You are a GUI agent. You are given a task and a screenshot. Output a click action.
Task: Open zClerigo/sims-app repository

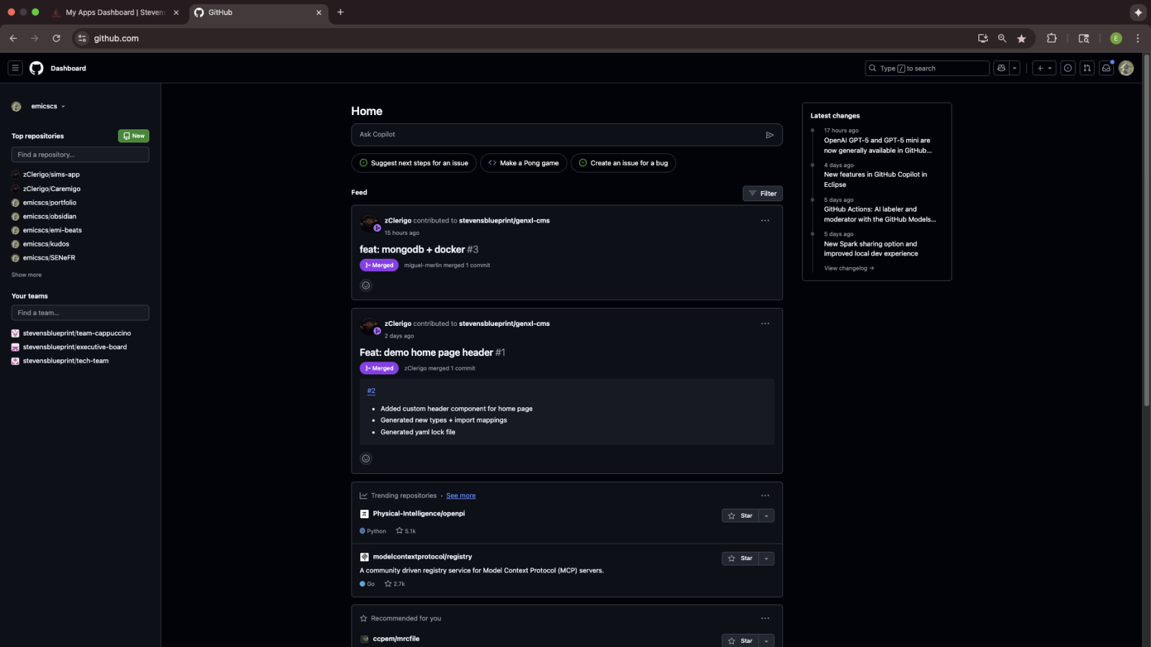coord(51,175)
